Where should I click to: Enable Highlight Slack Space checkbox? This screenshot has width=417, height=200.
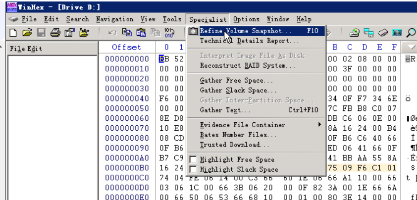point(193,169)
